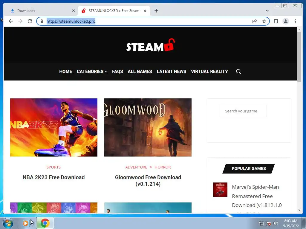Open the Gloomwood cover image
This screenshot has width=306, height=229.
tap(148, 127)
